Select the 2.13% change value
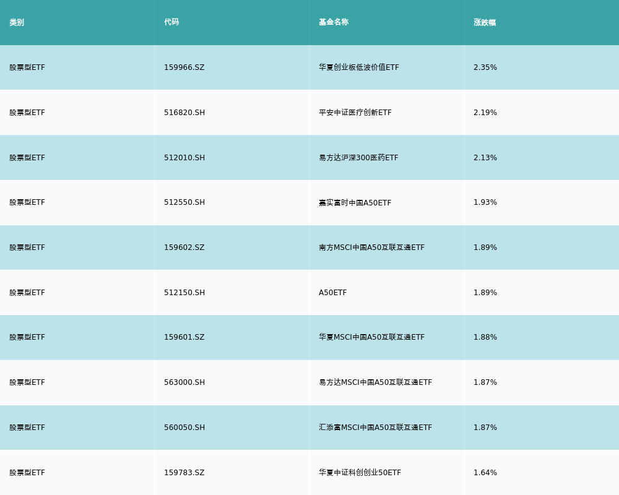 pyautogui.click(x=485, y=158)
